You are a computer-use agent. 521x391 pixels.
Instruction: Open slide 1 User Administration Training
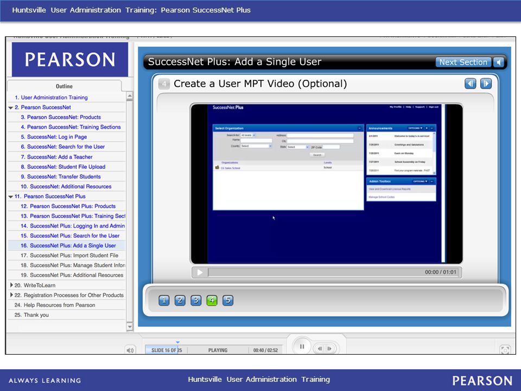coord(51,97)
